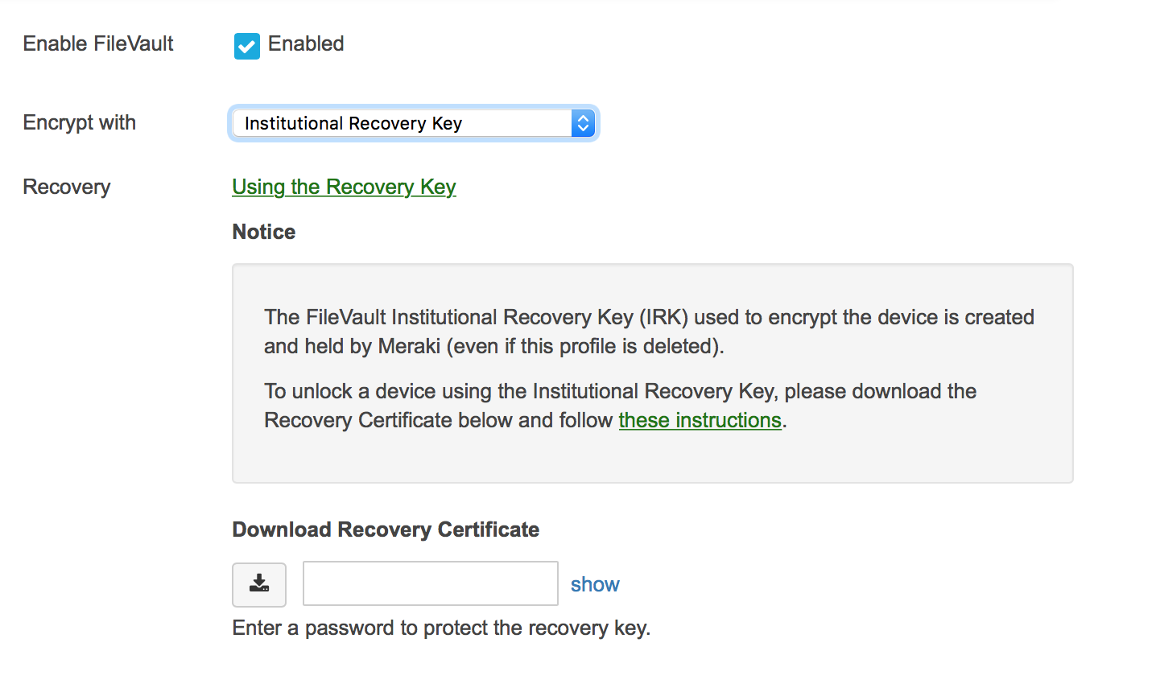Click the dropdown chevron arrows icon
The height and width of the screenshot is (684, 1156).
tap(582, 122)
